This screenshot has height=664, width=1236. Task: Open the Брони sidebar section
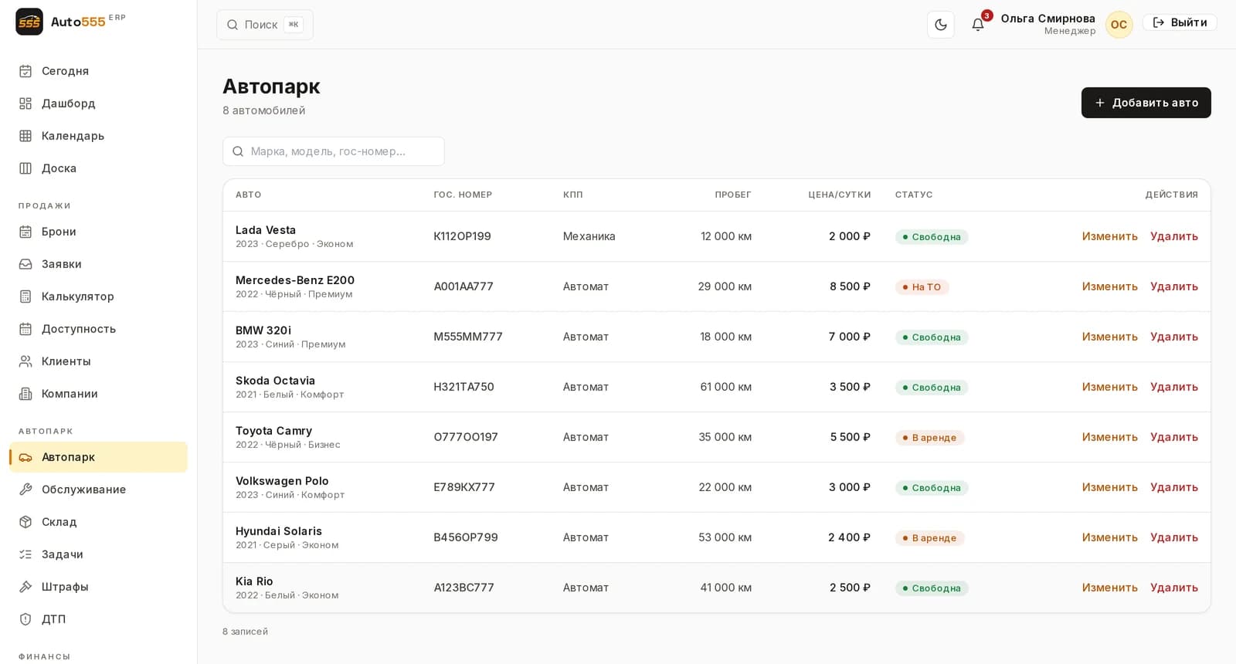tap(98, 232)
